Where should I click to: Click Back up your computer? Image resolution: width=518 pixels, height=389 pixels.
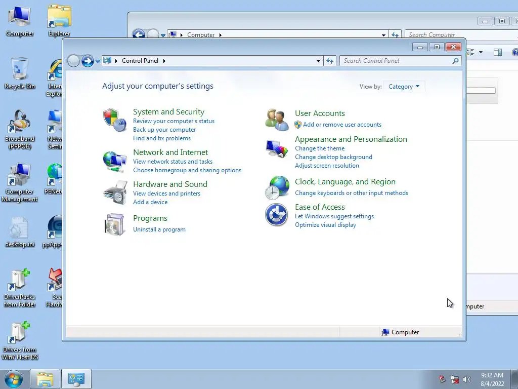(164, 130)
